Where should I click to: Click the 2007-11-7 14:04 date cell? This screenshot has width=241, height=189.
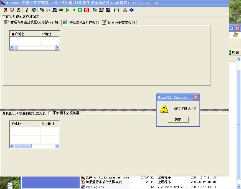pos(203,187)
